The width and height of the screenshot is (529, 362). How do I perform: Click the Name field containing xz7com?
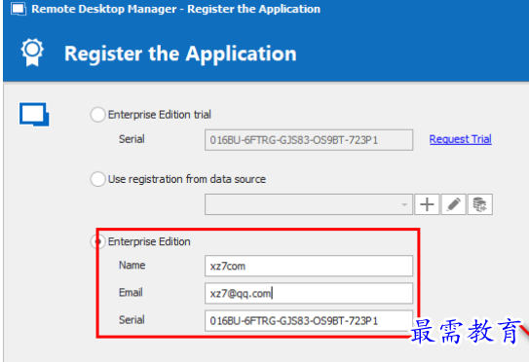pos(309,266)
